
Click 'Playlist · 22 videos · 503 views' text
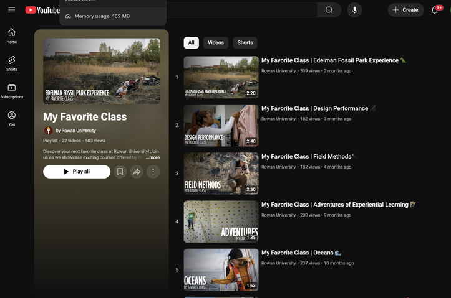(74, 141)
